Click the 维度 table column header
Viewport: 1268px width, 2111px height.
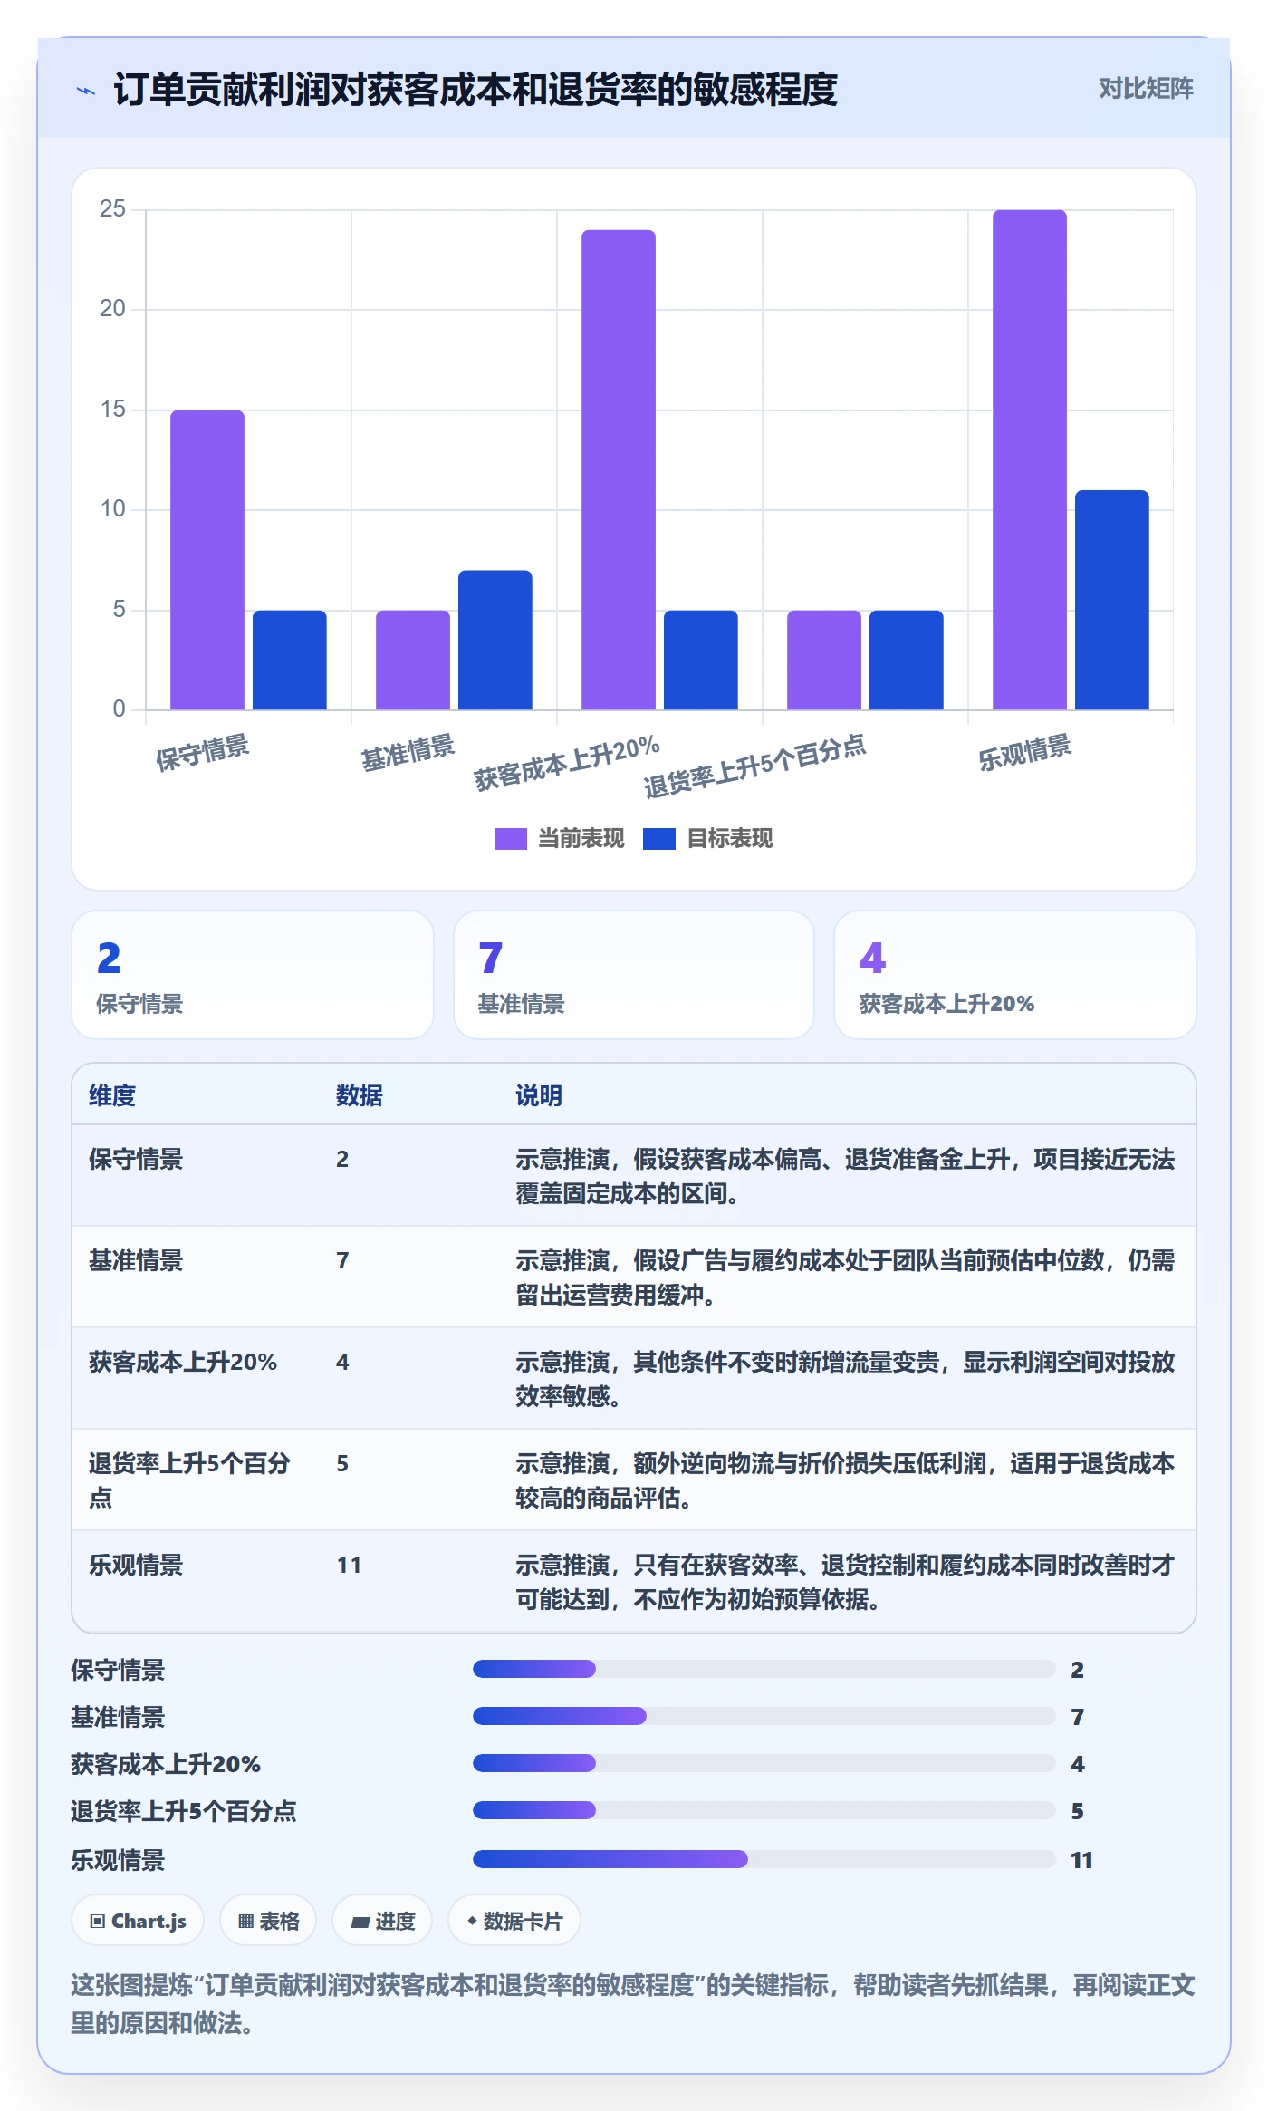[x=112, y=1095]
